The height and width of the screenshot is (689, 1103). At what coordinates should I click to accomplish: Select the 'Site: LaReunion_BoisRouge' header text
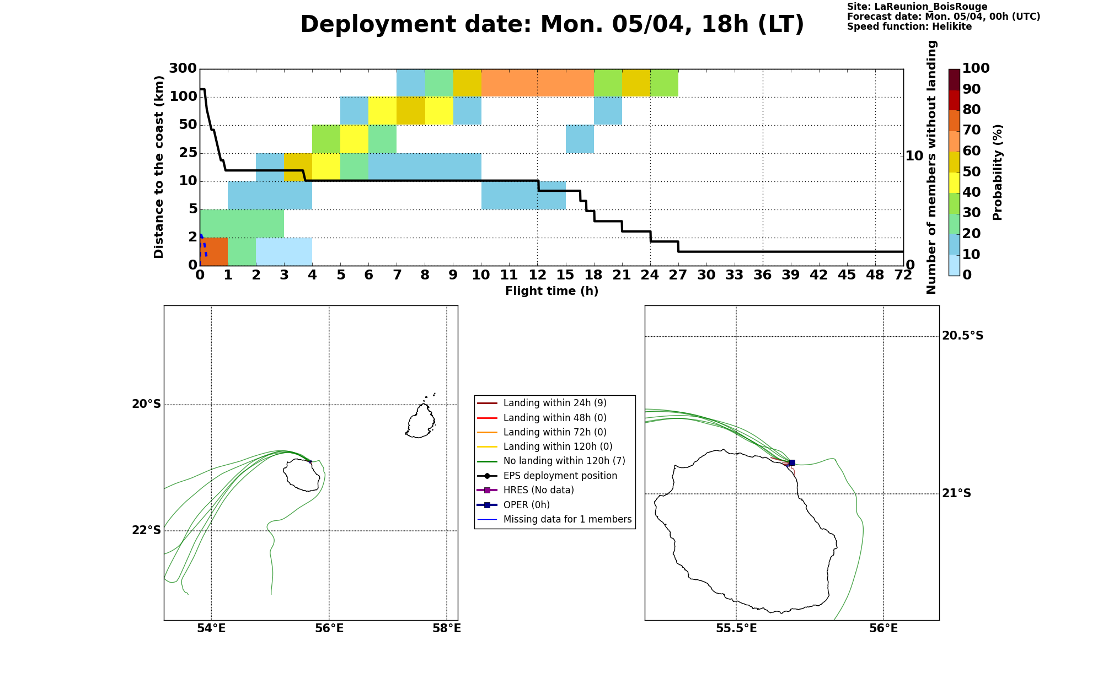[917, 7]
